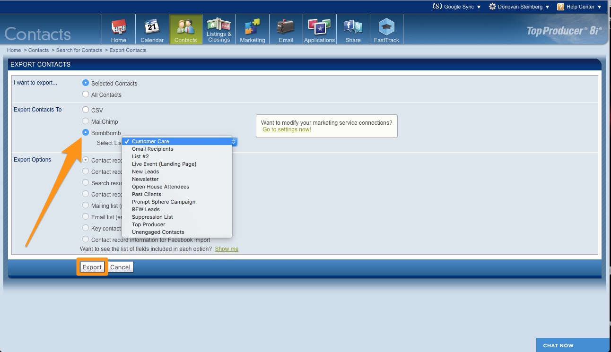Image resolution: width=611 pixels, height=352 pixels.
Task: Open the Listings & Closings icon
Action: tap(219, 29)
